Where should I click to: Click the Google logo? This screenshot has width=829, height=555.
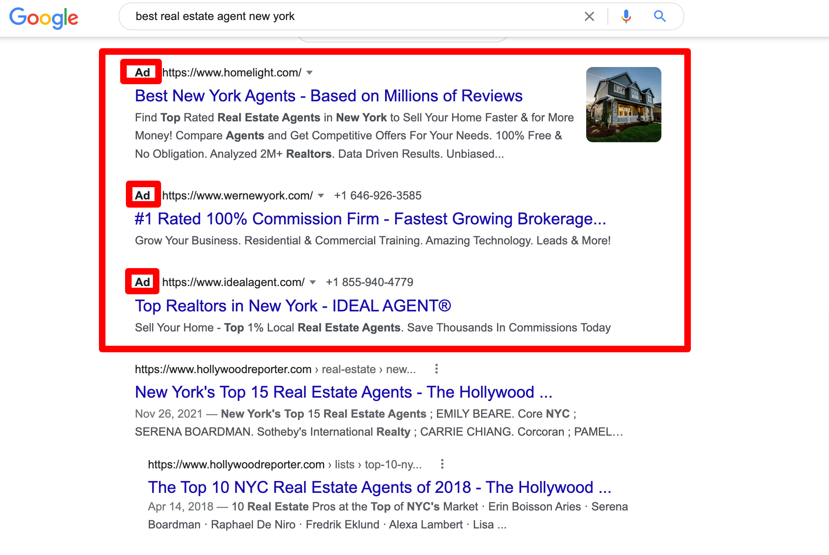click(x=44, y=18)
